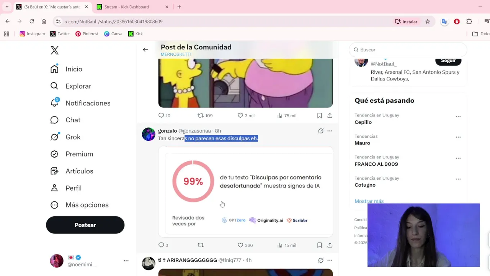Viewport: 490px width, 276px height.
Task: Open Inicio from the sidebar
Action: (66, 69)
